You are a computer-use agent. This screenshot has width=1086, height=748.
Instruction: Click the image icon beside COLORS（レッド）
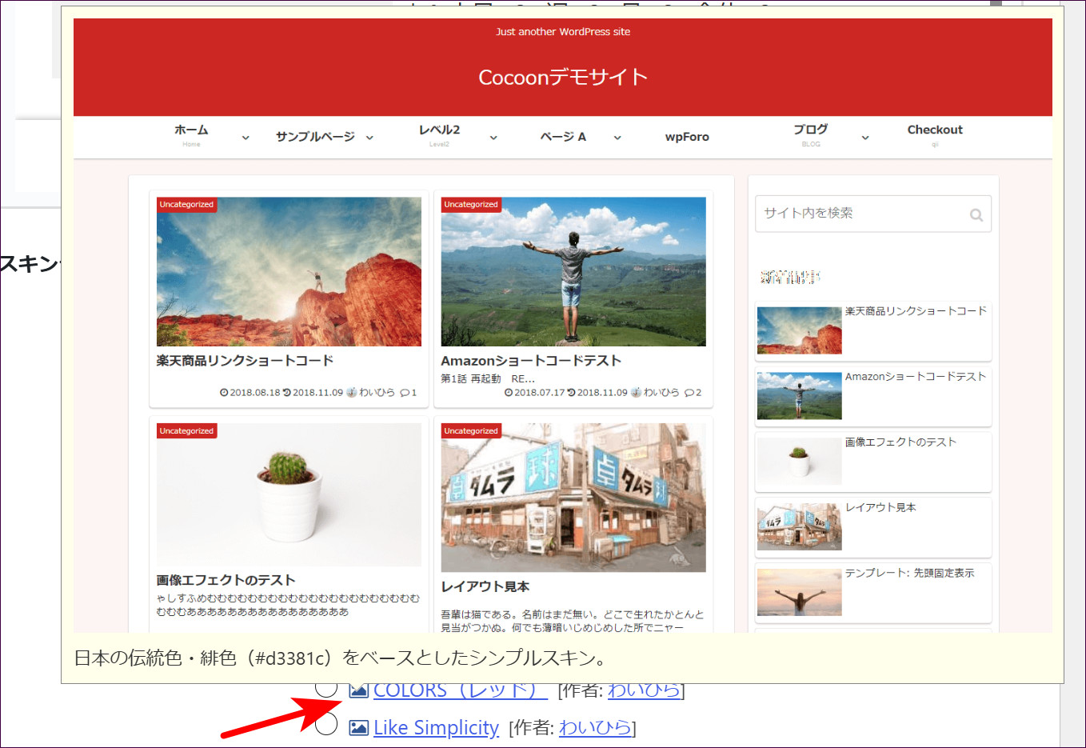(x=358, y=690)
